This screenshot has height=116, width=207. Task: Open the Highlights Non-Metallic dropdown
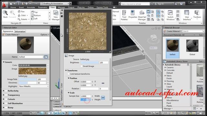pos(34,86)
